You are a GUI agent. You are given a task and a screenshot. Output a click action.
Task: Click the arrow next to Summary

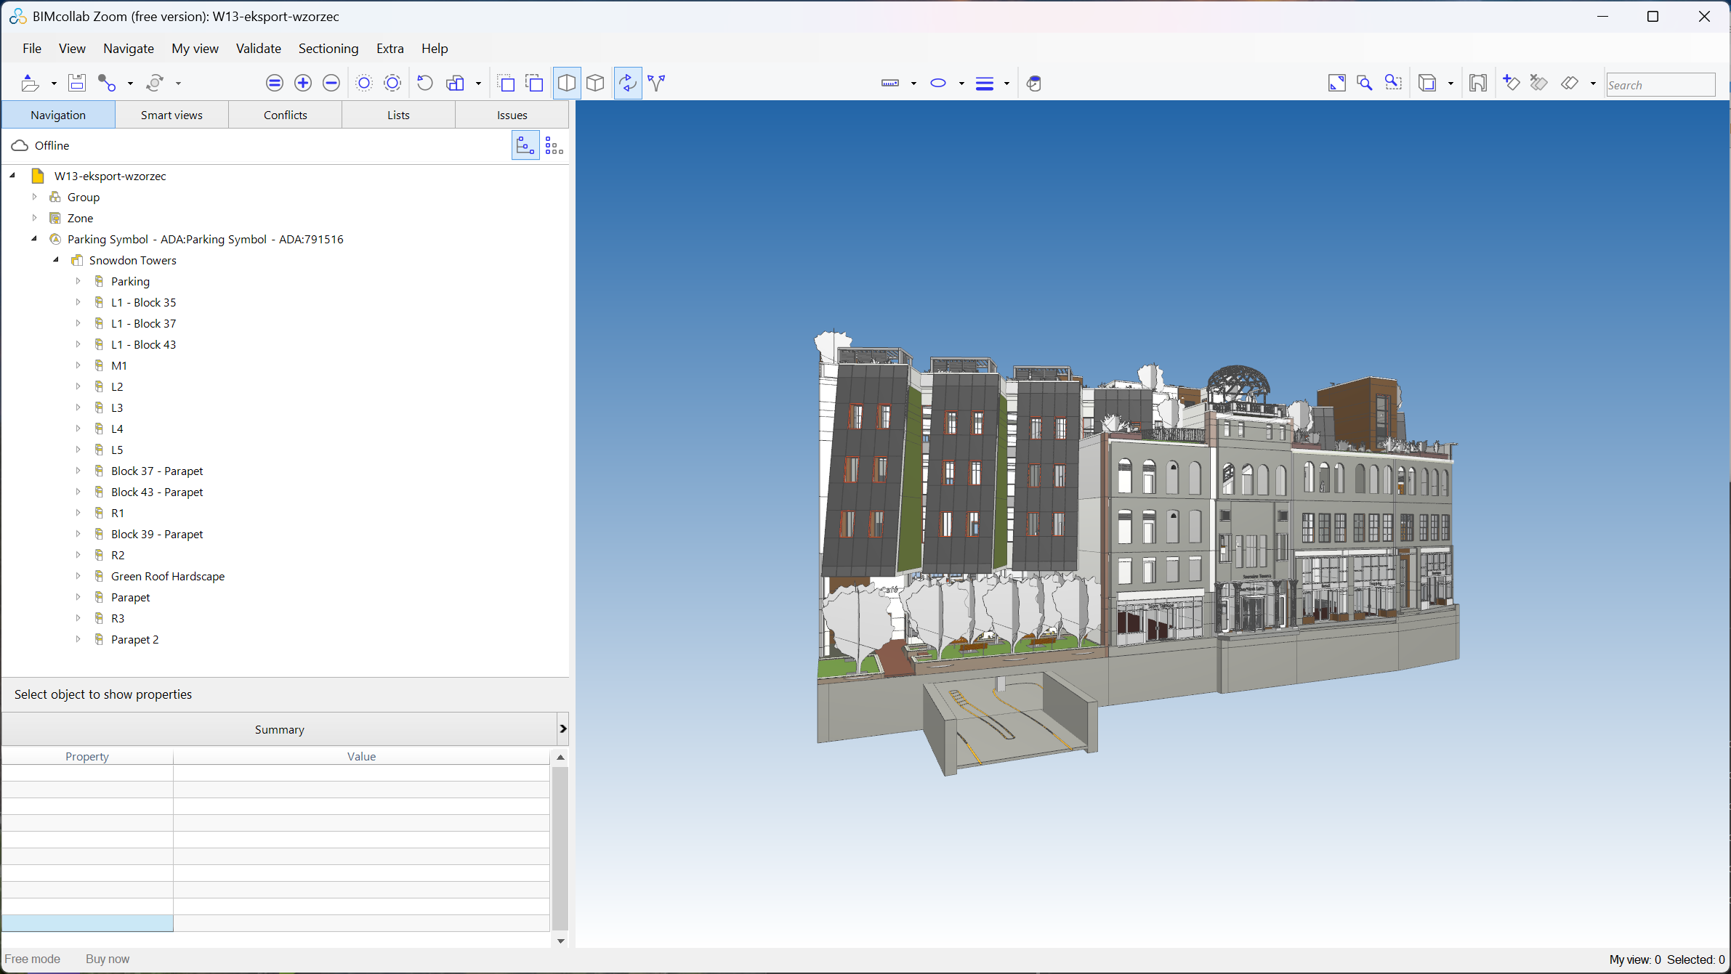tap(562, 729)
